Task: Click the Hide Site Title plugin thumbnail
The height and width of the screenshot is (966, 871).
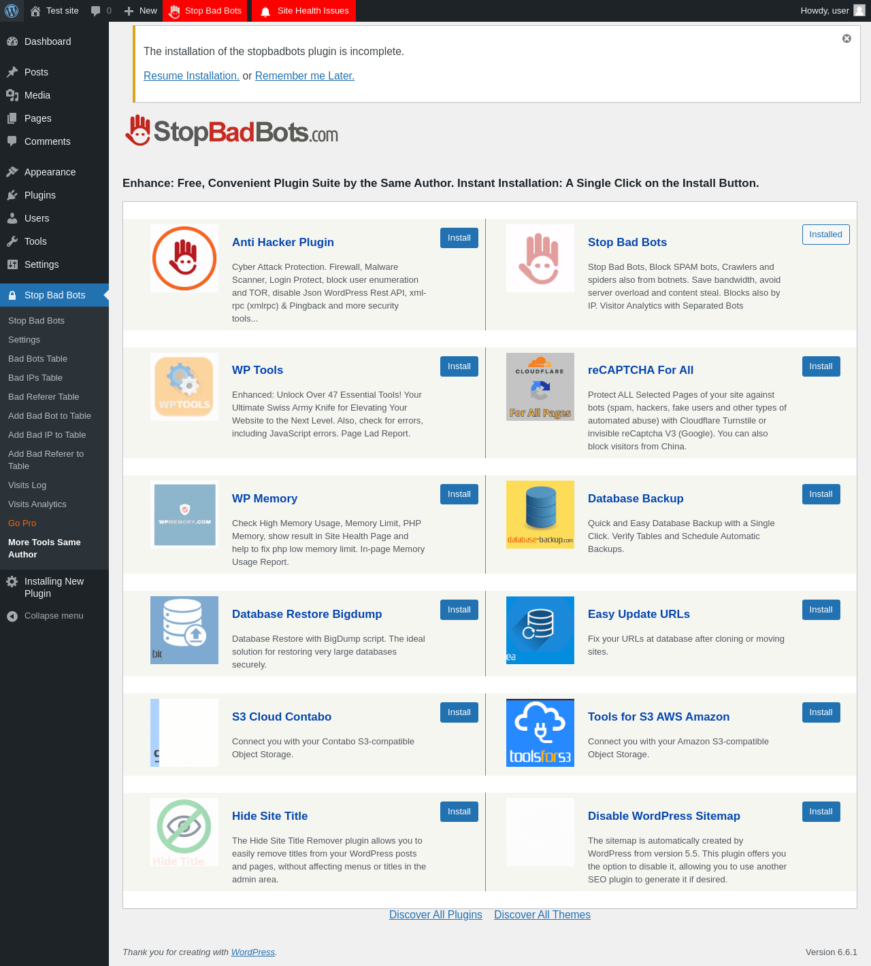Action: (184, 832)
